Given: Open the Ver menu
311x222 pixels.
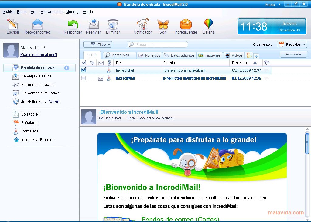Looking at the screenshot, I should [33, 12].
